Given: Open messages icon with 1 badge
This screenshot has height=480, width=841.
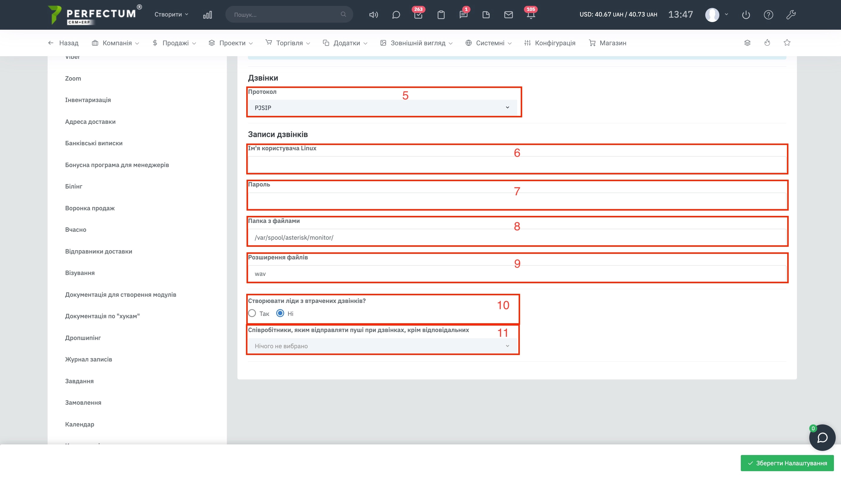Looking at the screenshot, I should (463, 14).
